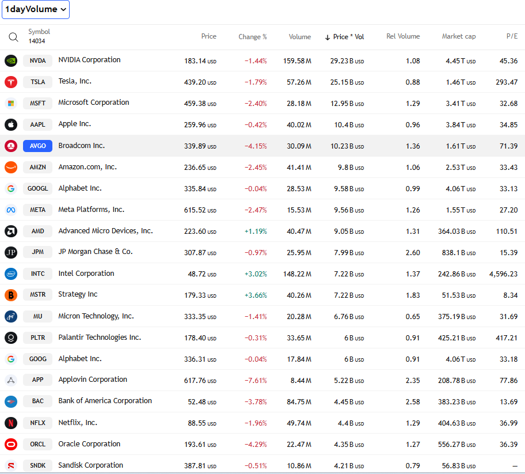Click the Intel logo icon

click(11, 274)
